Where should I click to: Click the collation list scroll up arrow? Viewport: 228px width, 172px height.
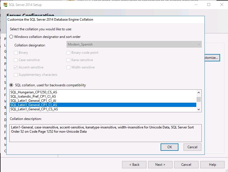click(199, 93)
